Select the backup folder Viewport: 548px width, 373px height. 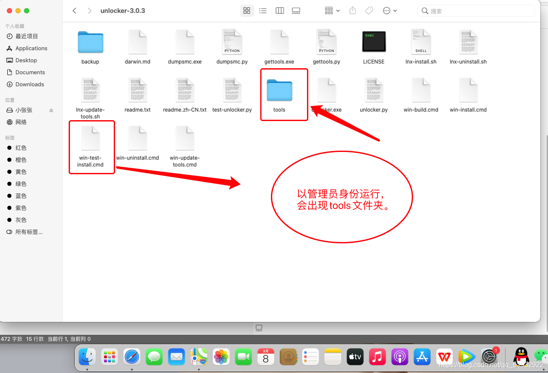point(90,42)
